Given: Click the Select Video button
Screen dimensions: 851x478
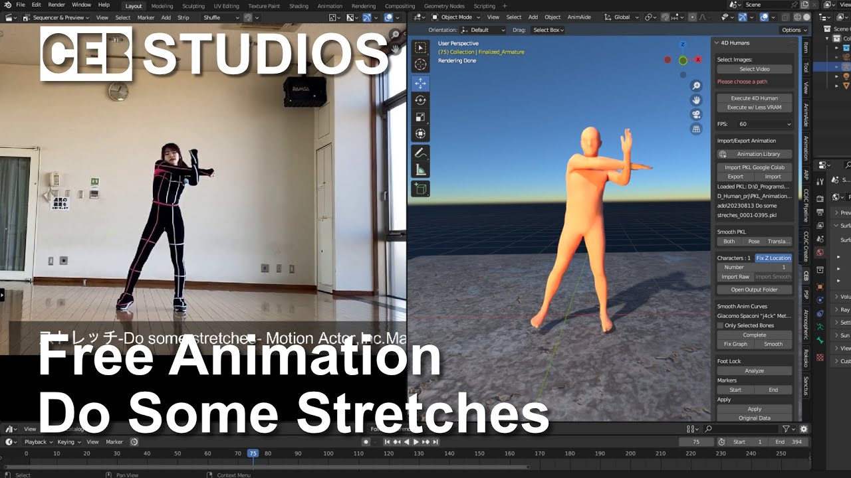Looking at the screenshot, I should click(755, 69).
